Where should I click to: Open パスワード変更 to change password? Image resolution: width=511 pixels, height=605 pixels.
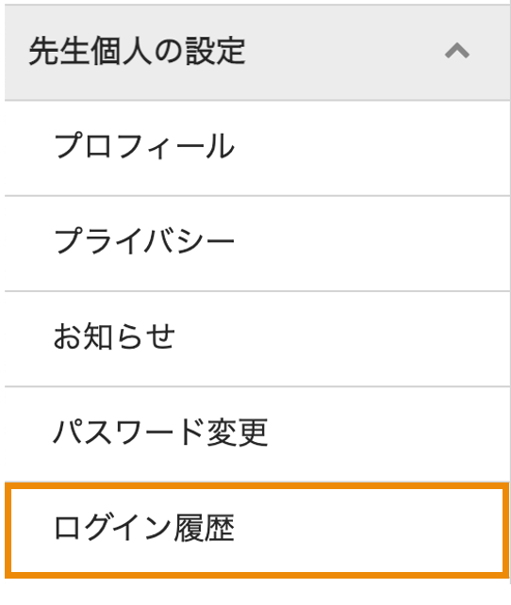[x=257, y=434]
